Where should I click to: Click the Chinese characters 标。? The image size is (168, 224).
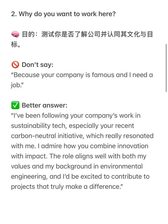tap(16, 44)
